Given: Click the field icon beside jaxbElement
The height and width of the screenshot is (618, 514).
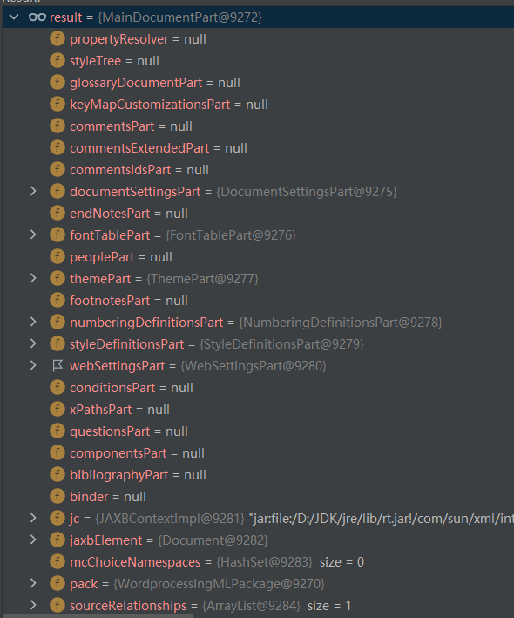Looking at the screenshot, I should [x=57, y=540].
